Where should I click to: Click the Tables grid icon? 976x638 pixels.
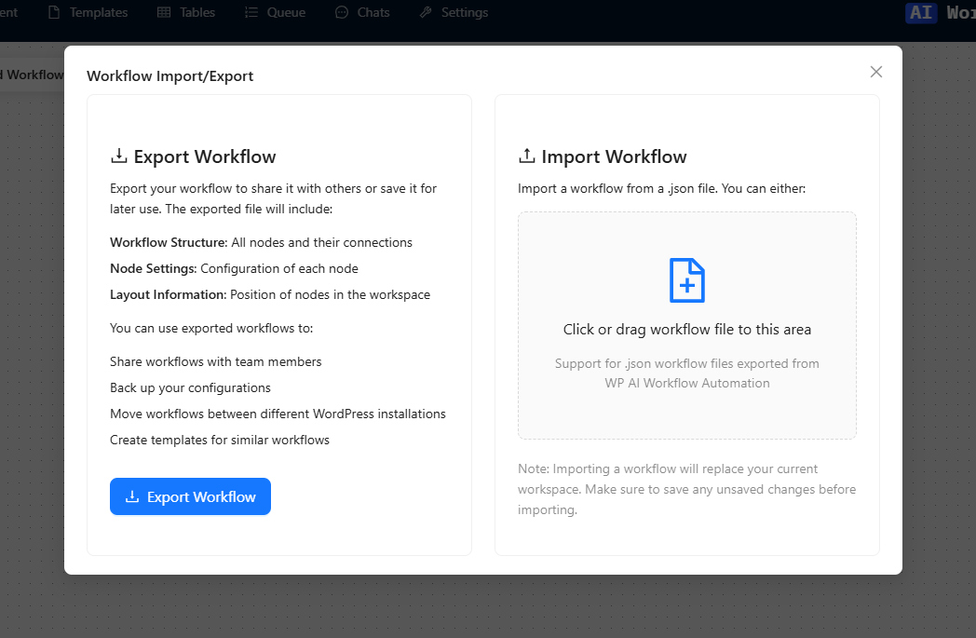[x=164, y=12]
